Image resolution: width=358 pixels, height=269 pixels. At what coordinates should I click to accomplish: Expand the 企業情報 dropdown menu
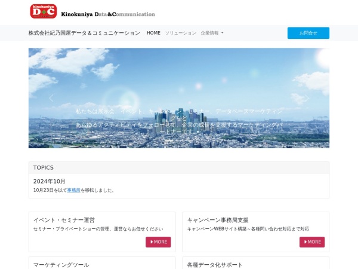click(x=212, y=33)
